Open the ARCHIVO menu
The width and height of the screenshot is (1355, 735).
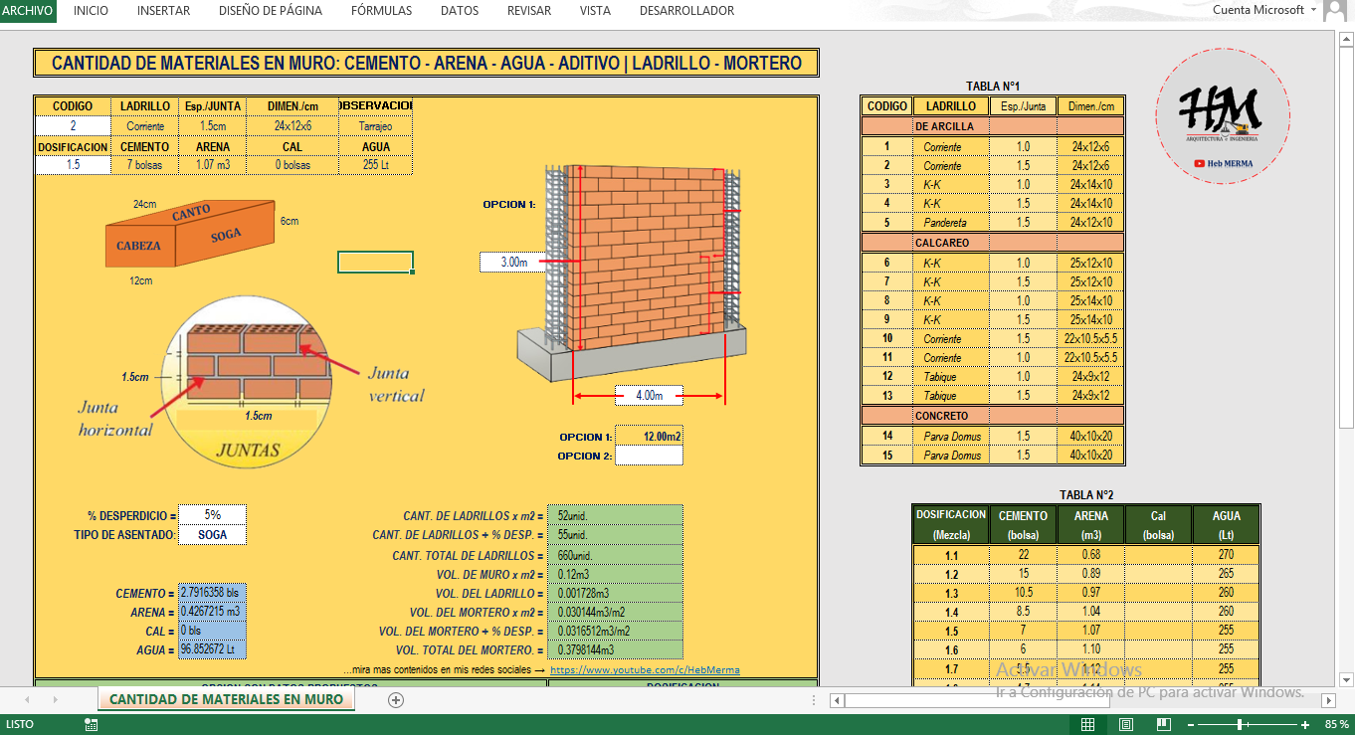pos(28,11)
